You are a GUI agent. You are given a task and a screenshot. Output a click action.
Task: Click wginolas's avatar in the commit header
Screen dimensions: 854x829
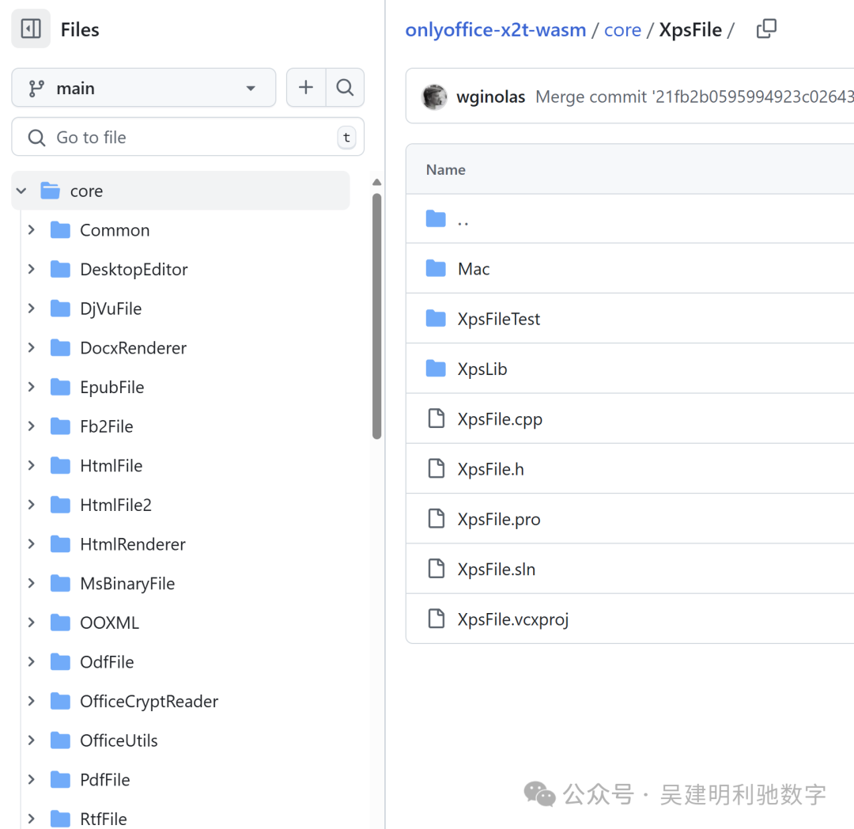(434, 97)
